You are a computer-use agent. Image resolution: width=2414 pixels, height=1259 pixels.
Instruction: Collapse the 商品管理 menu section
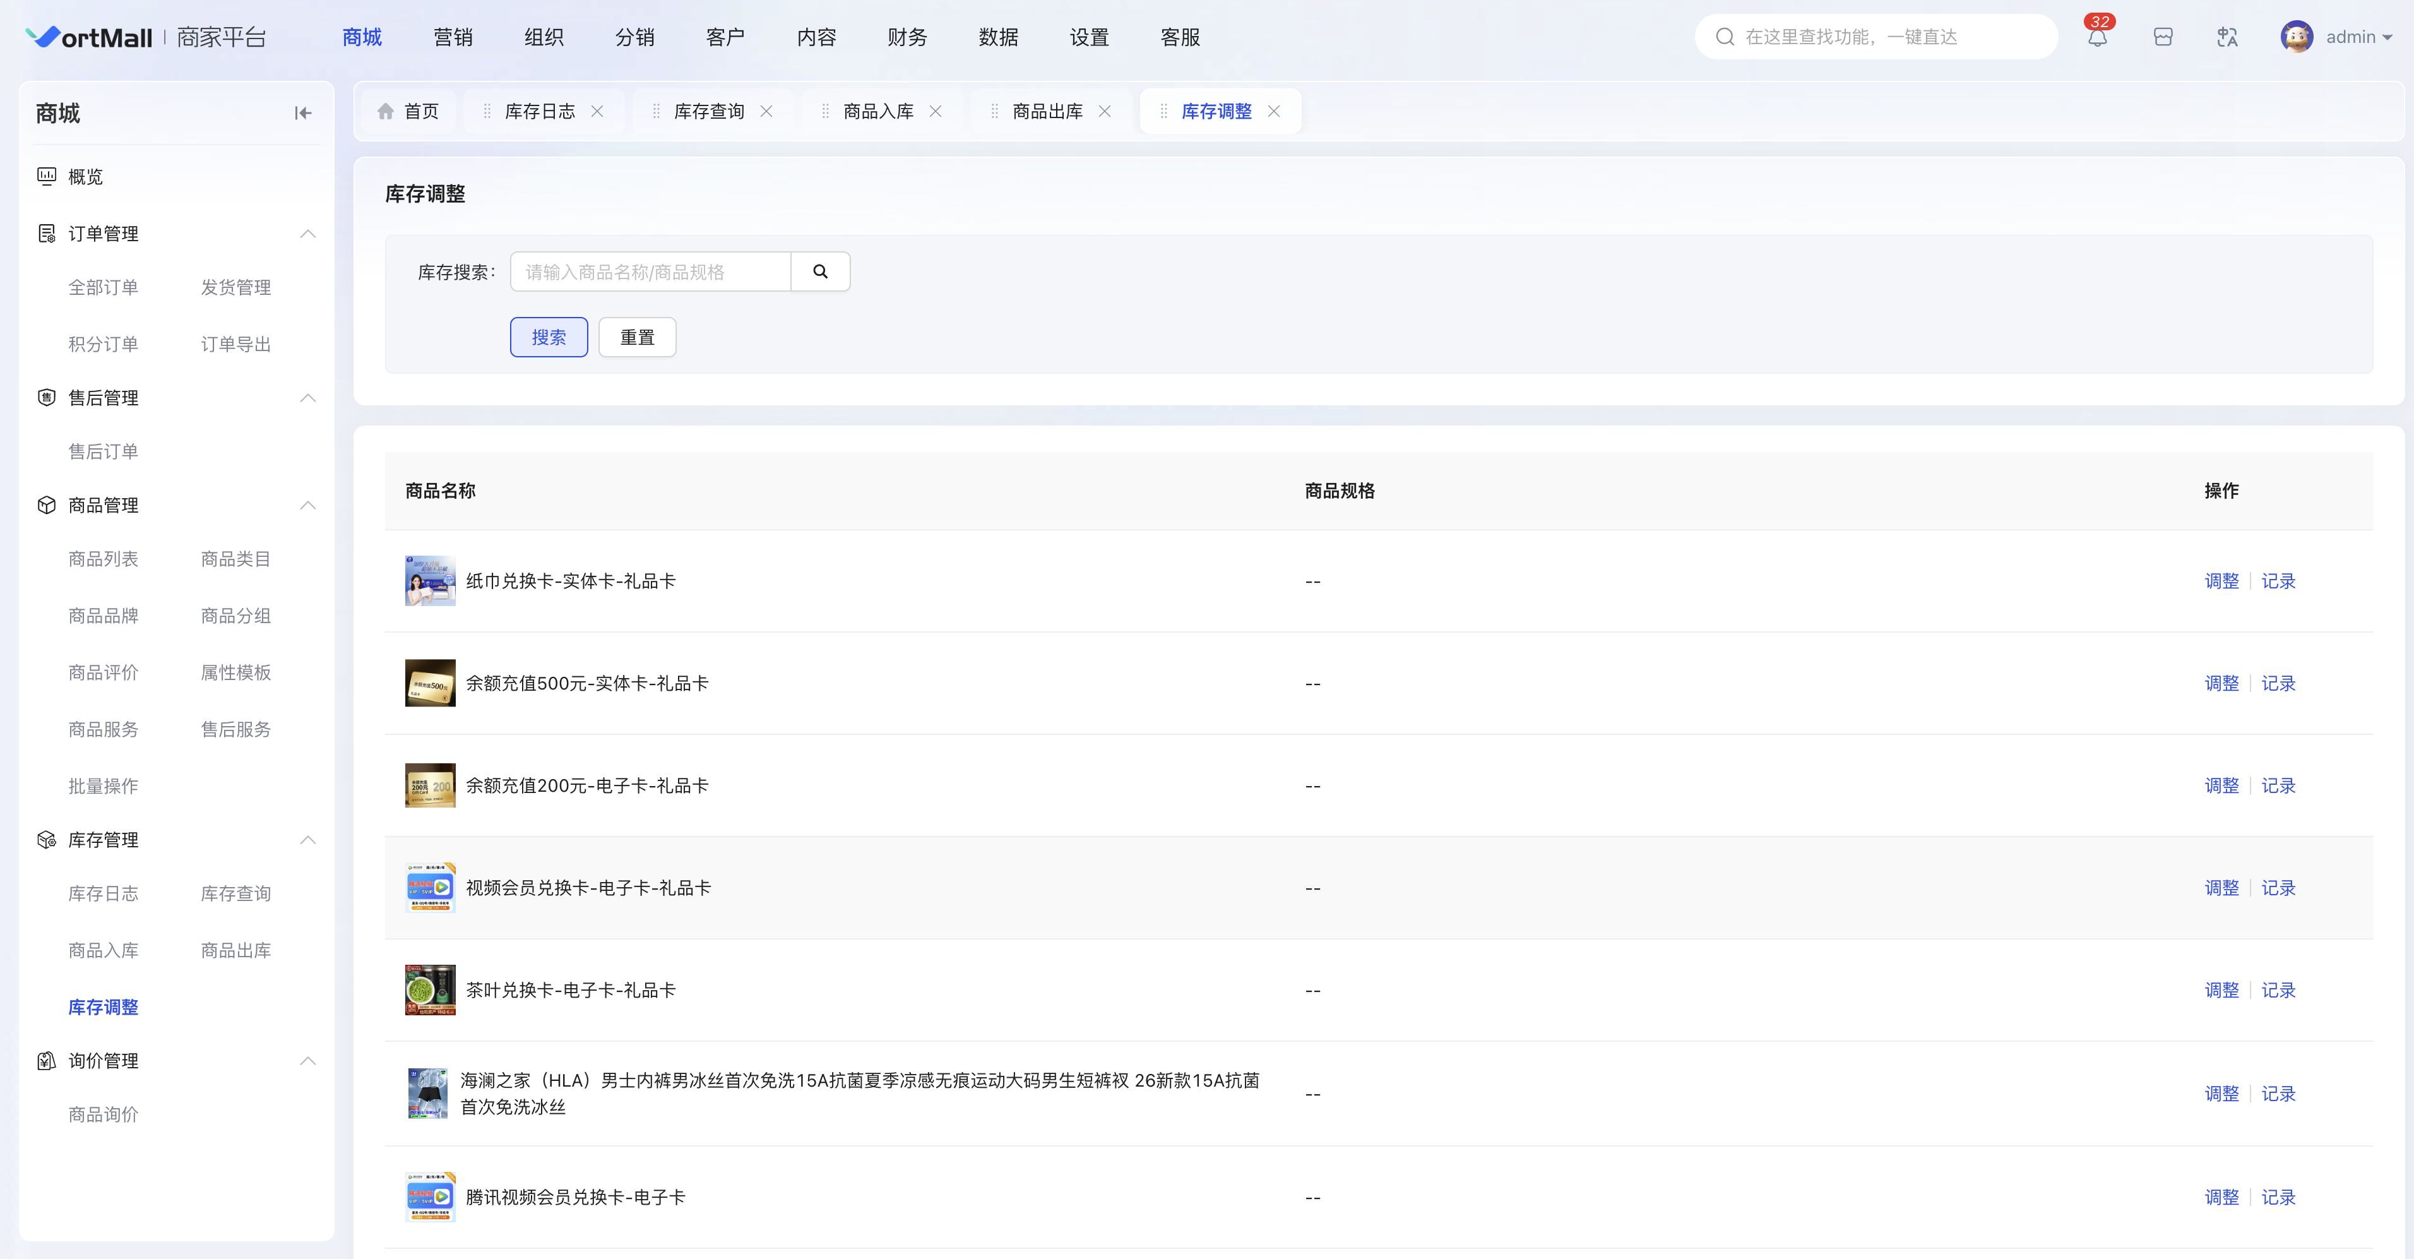point(307,505)
